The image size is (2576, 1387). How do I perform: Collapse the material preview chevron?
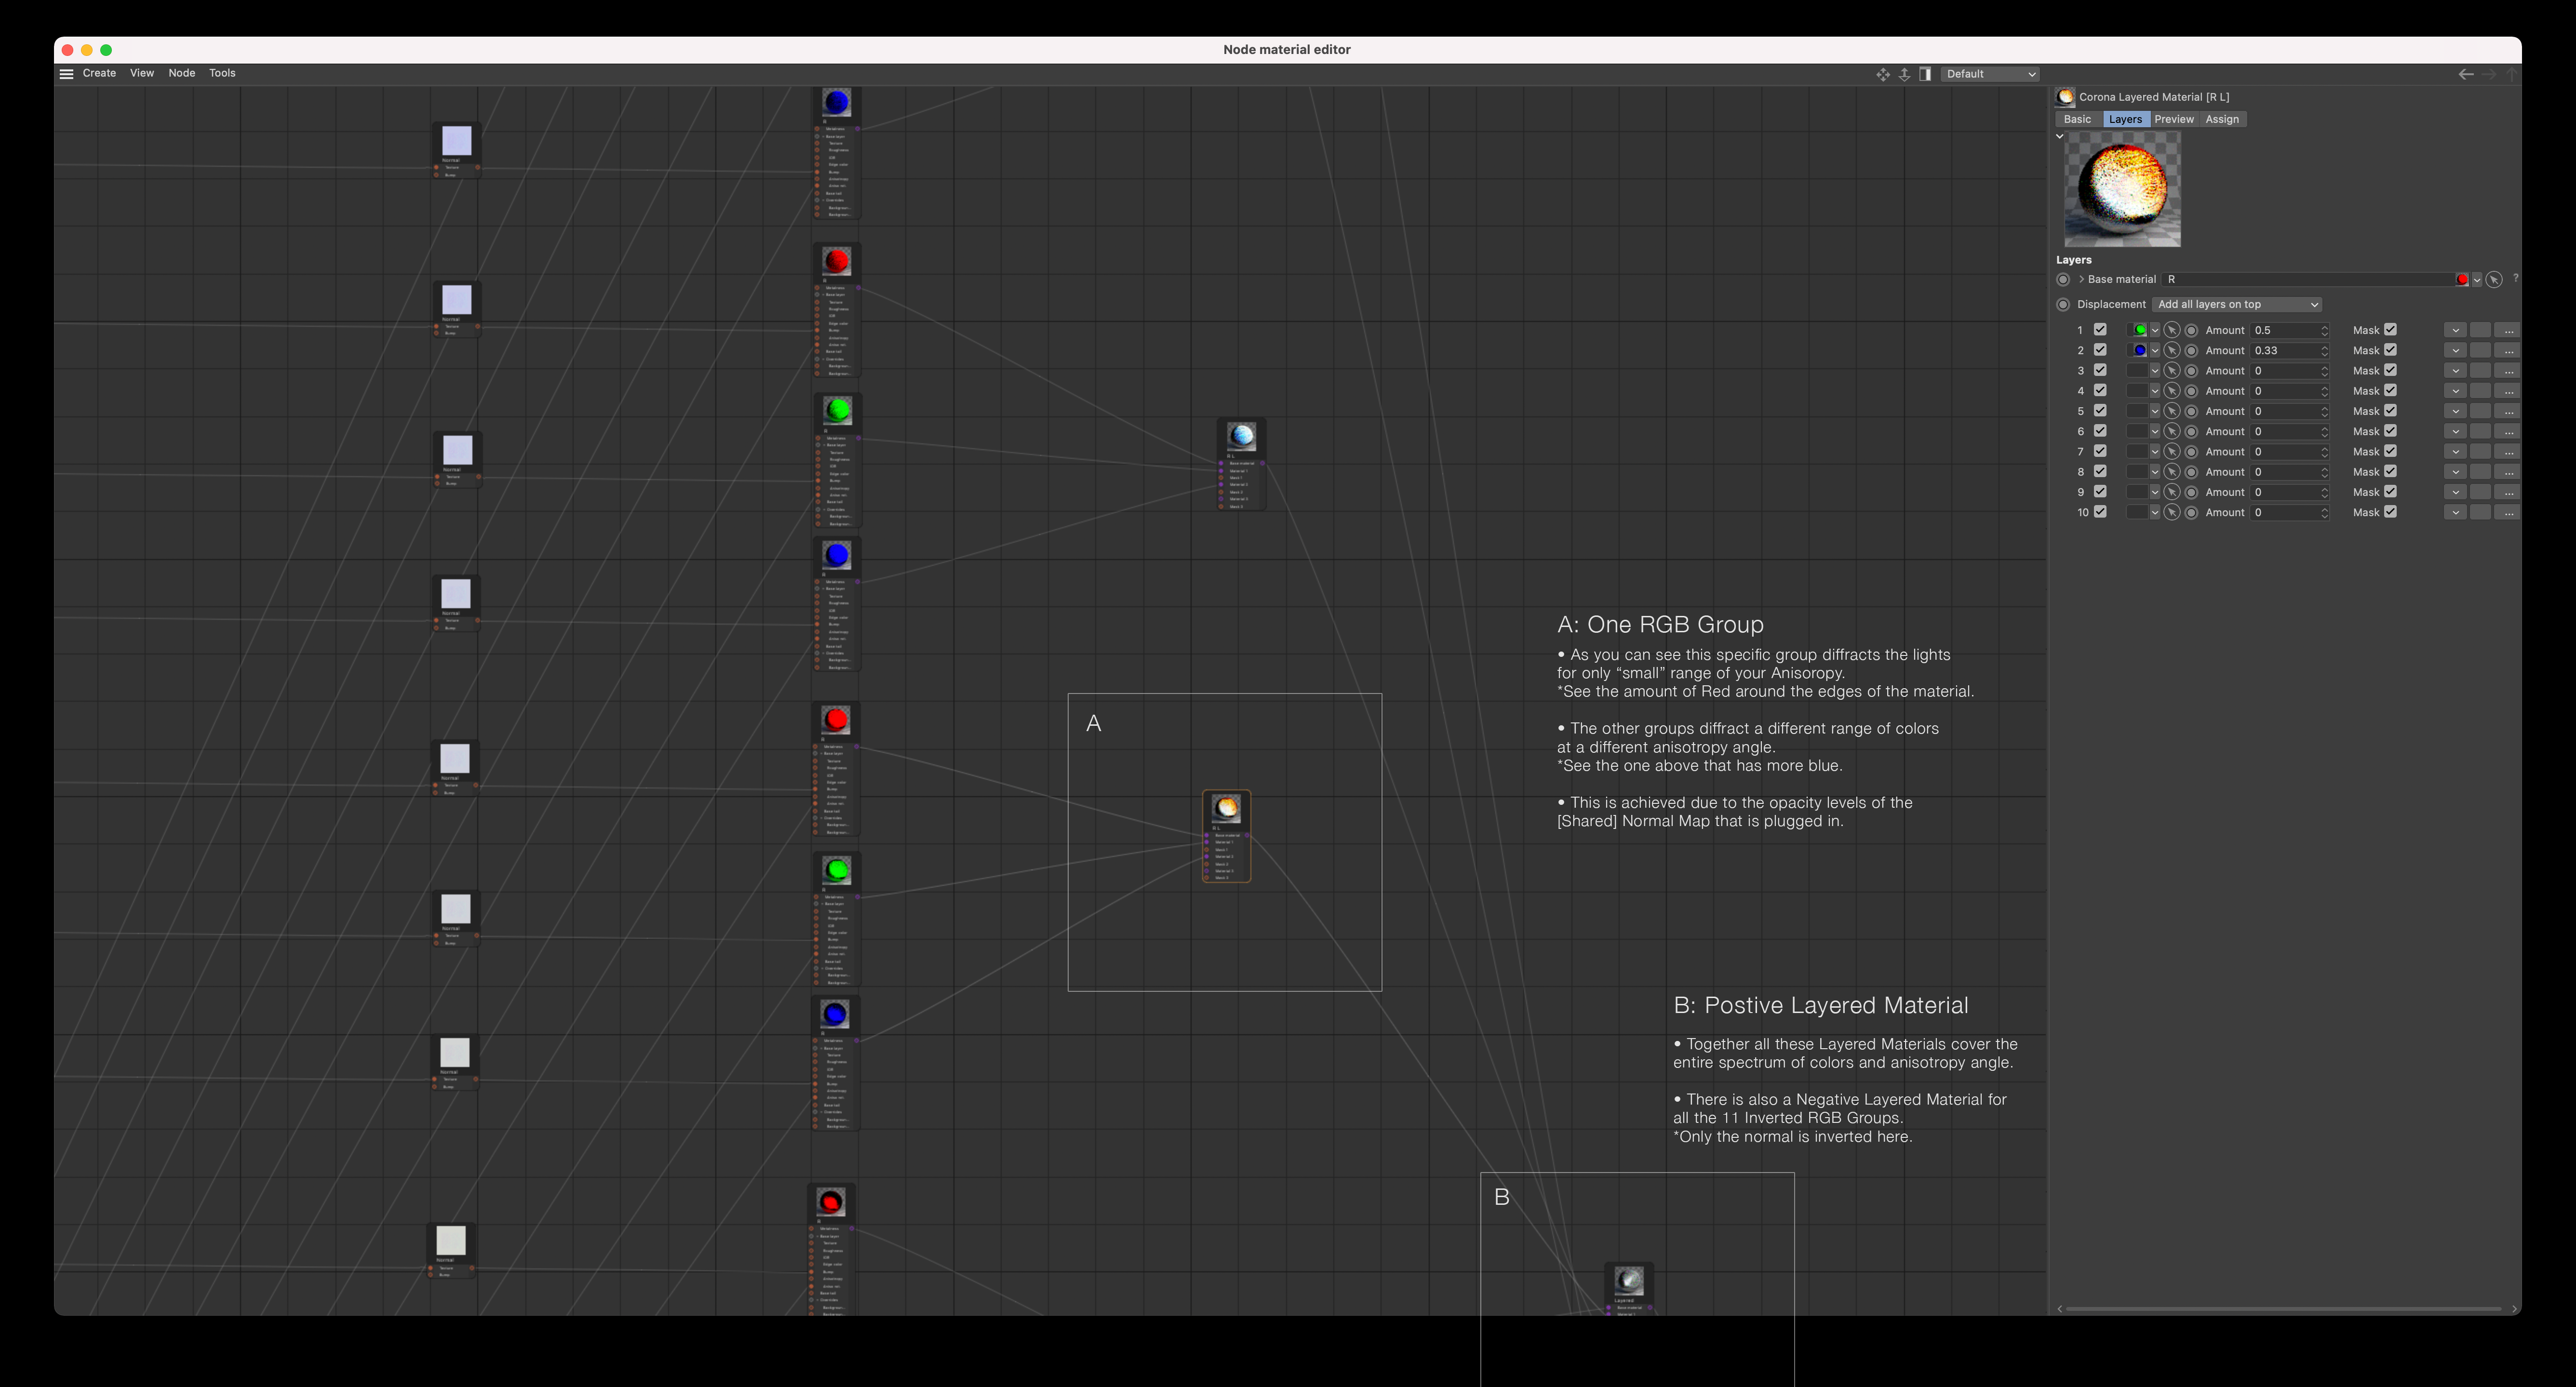[x=2060, y=136]
